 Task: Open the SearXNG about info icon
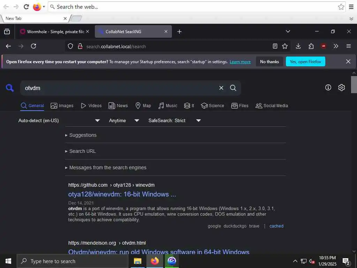tap(328, 88)
